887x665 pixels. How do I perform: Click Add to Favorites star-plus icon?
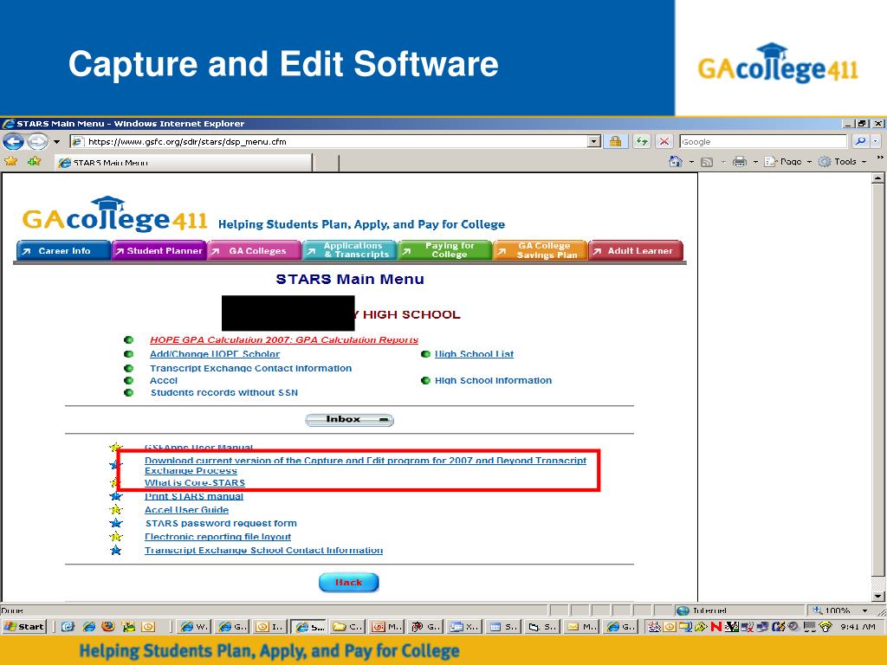pos(35,162)
